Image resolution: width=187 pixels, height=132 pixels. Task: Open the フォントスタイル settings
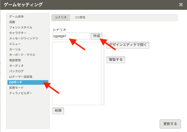[x=21, y=27]
